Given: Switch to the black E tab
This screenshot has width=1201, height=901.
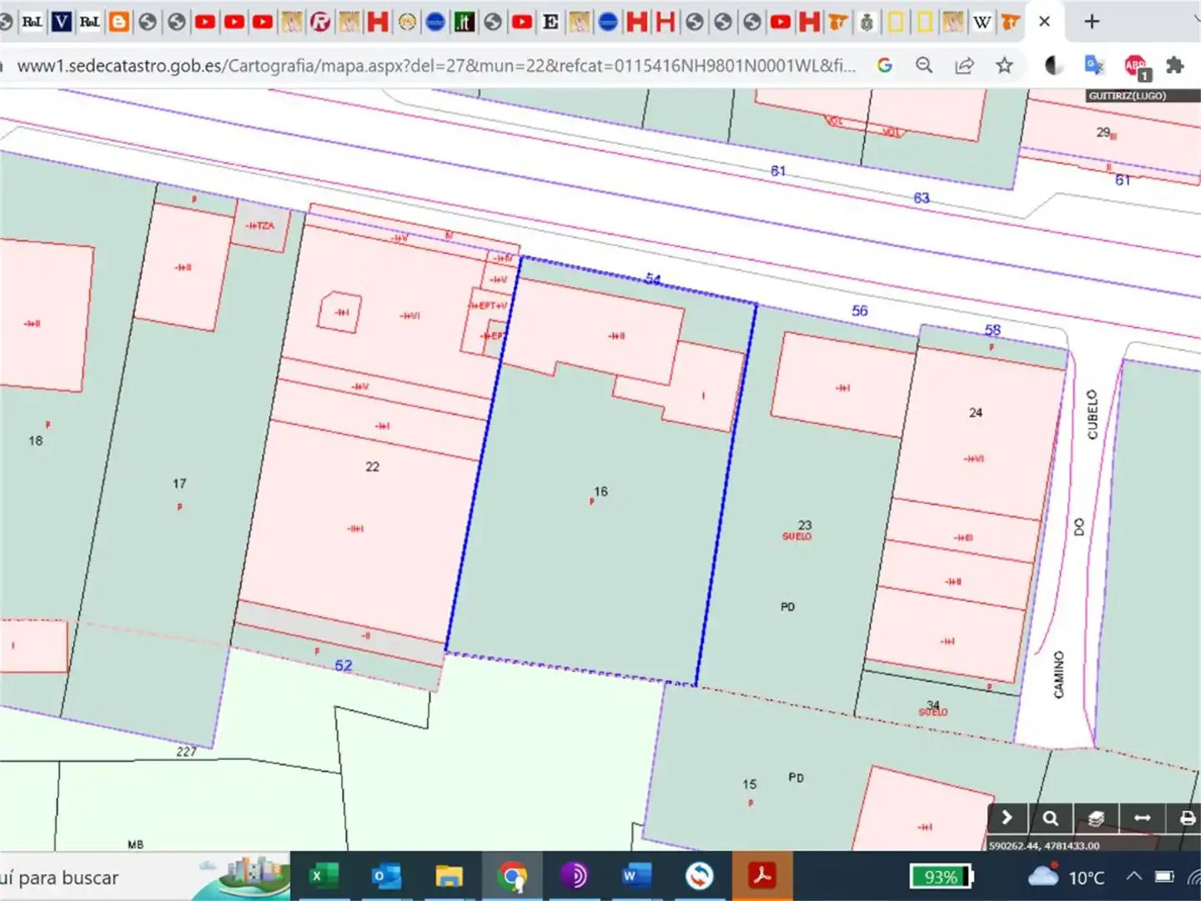Looking at the screenshot, I should (550, 22).
